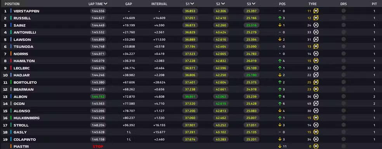
Task: Click Albon's green position-gain arrow
Action: click(x=280, y=96)
